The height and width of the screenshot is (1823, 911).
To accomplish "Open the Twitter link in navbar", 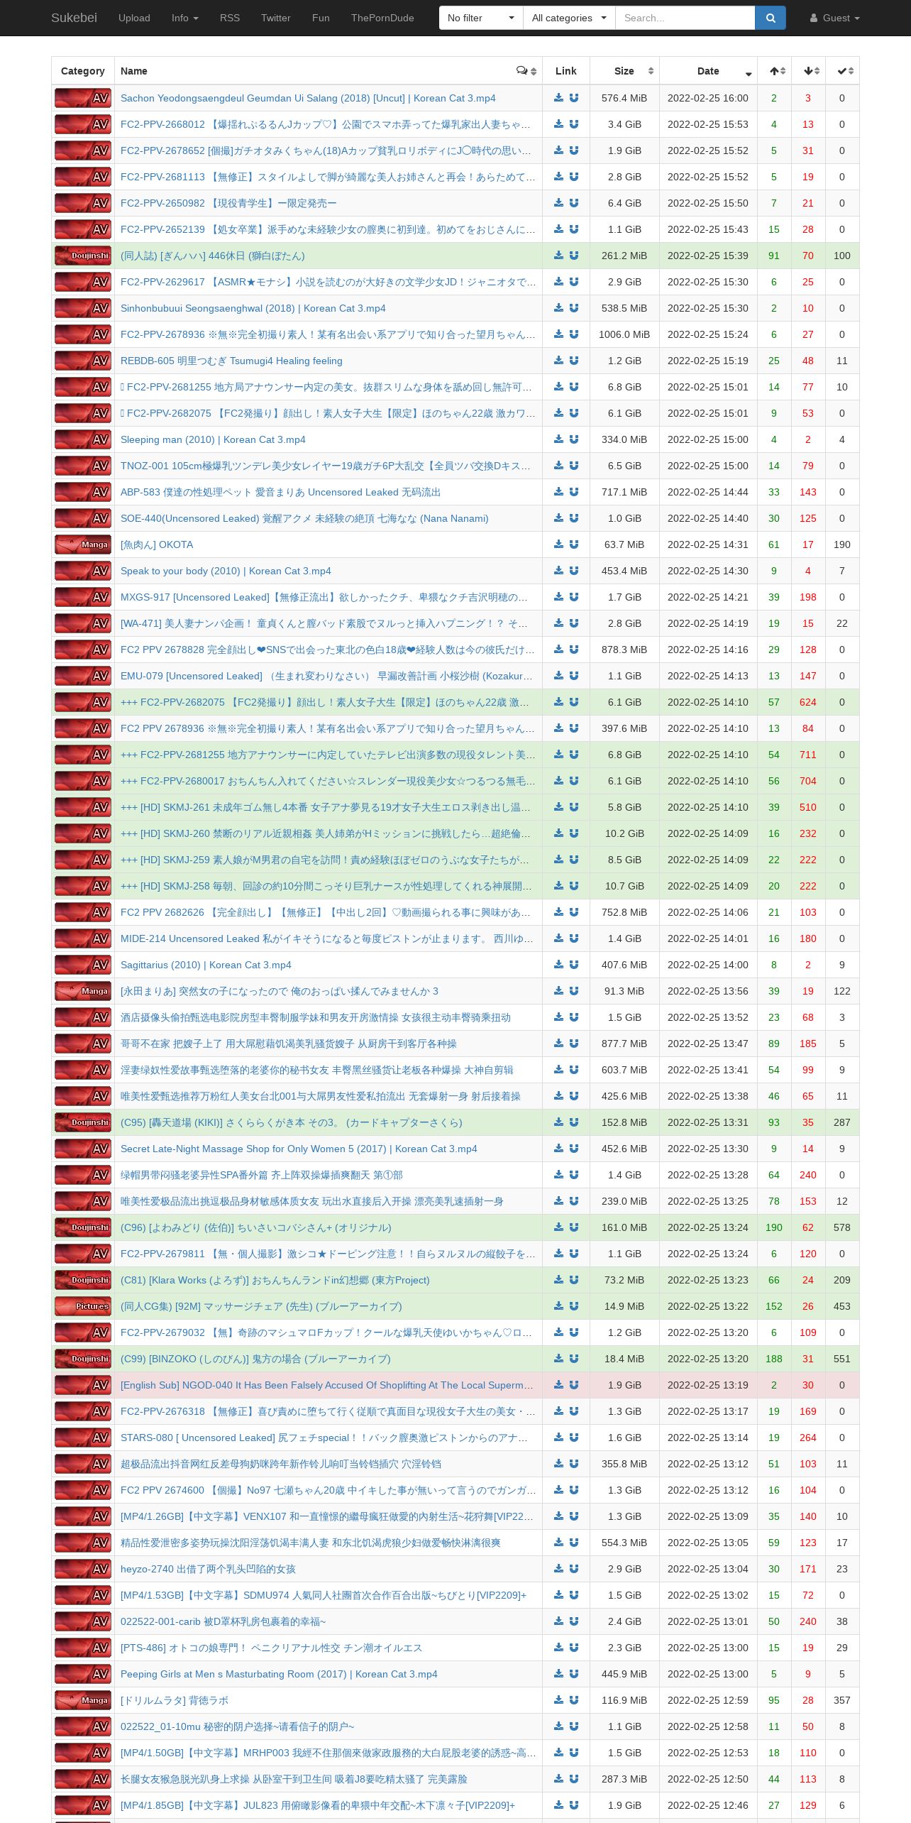I will point(276,18).
